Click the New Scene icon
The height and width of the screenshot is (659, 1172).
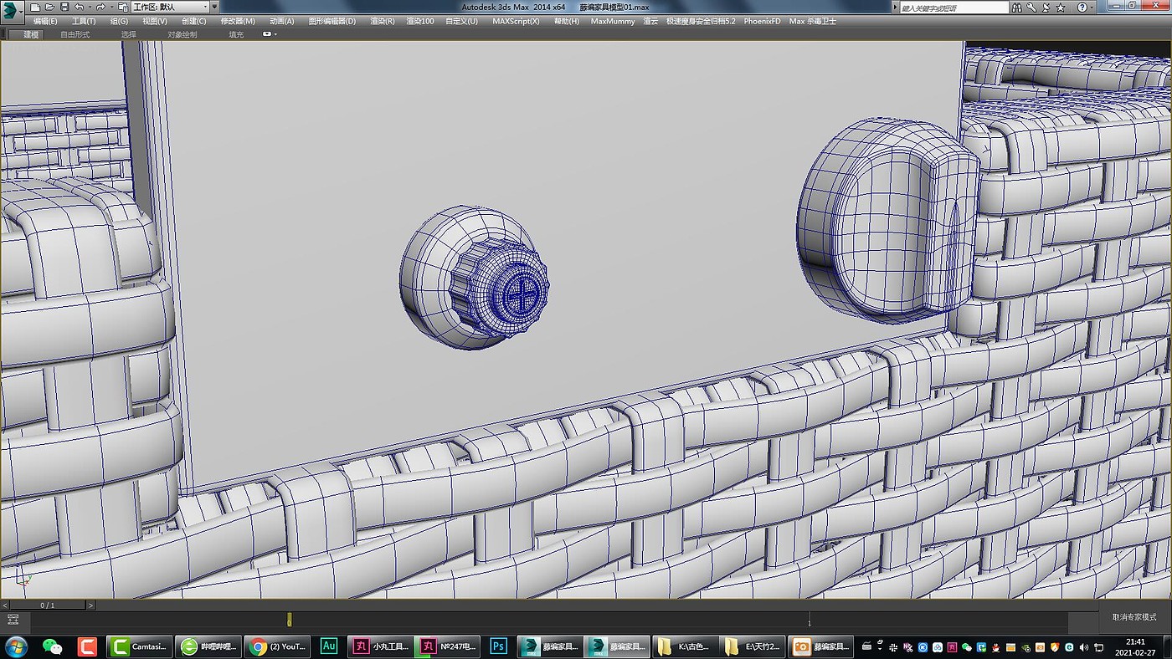click(35, 7)
